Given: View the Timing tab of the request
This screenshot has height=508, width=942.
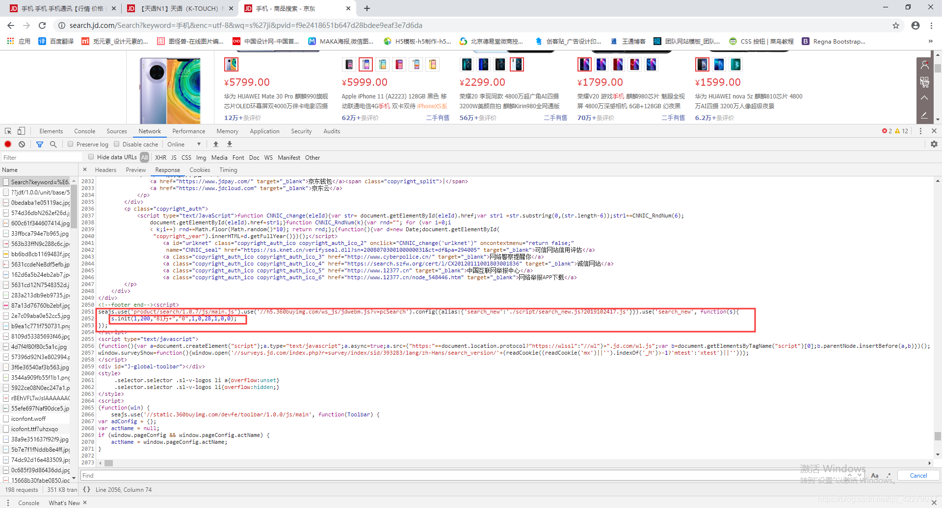Looking at the screenshot, I should pos(228,169).
